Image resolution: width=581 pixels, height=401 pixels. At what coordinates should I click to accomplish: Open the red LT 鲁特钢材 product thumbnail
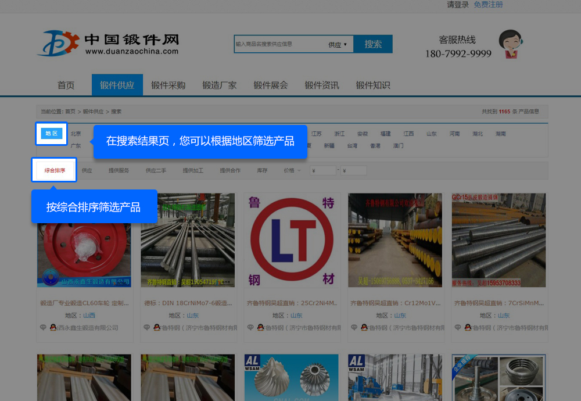click(292, 240)
